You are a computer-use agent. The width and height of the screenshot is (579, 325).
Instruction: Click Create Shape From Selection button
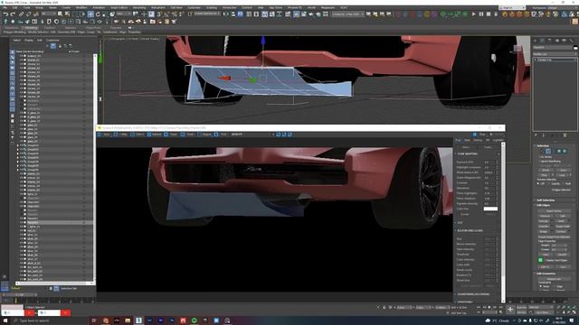tap(554, 237)
